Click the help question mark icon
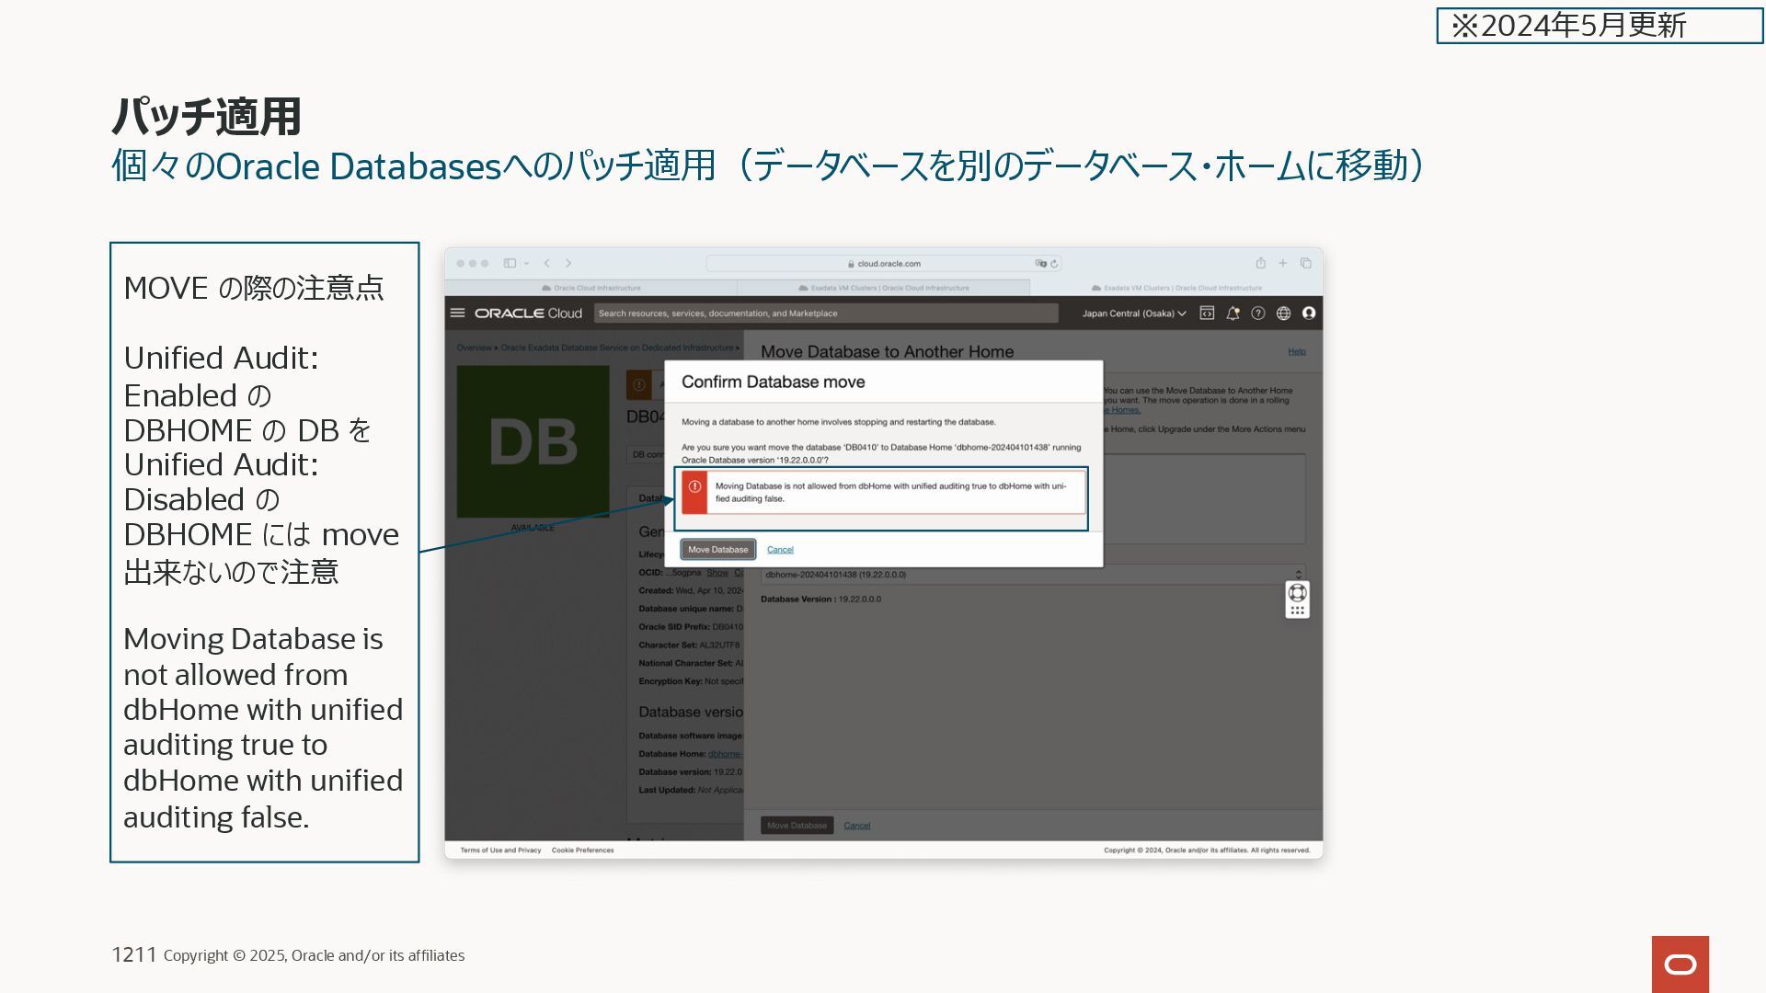This screenshot has width=1766, height=993. coord(1258,313)
